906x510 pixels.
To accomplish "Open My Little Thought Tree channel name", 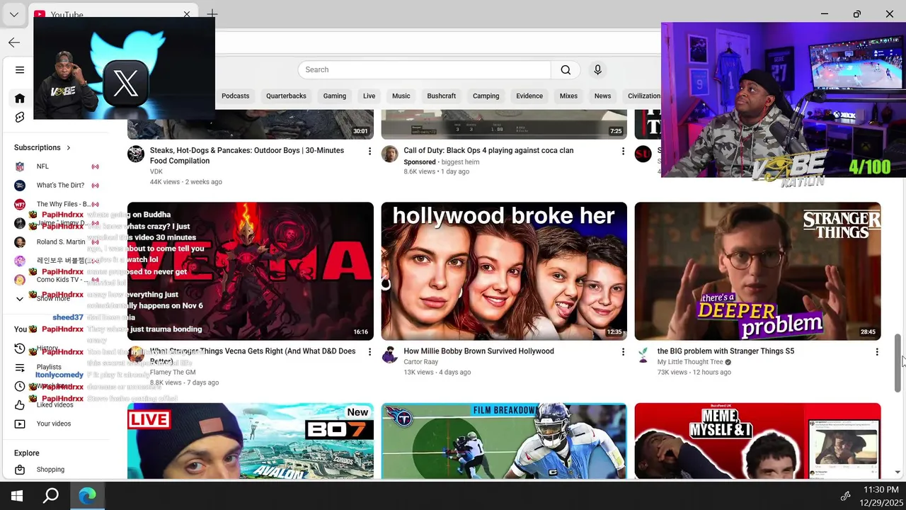I will pyautogui.click(x=690, y=362).
